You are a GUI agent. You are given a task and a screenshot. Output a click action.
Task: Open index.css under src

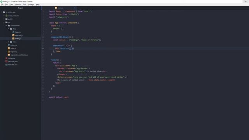14,45
